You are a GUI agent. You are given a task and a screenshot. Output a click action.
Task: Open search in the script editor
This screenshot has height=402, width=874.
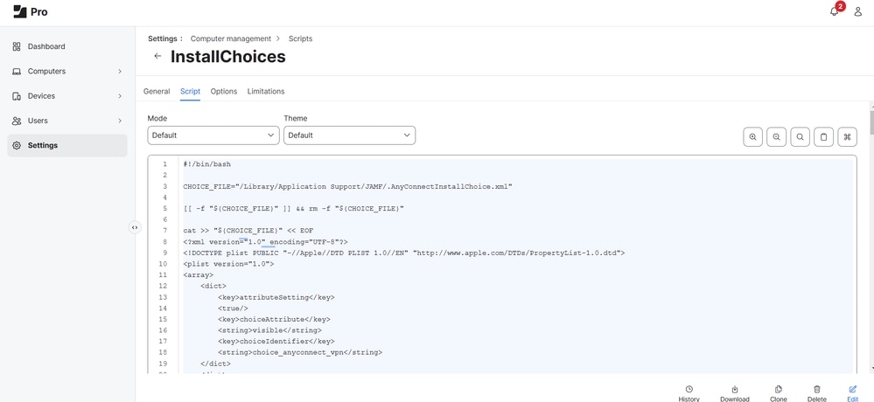coord(800,137)
